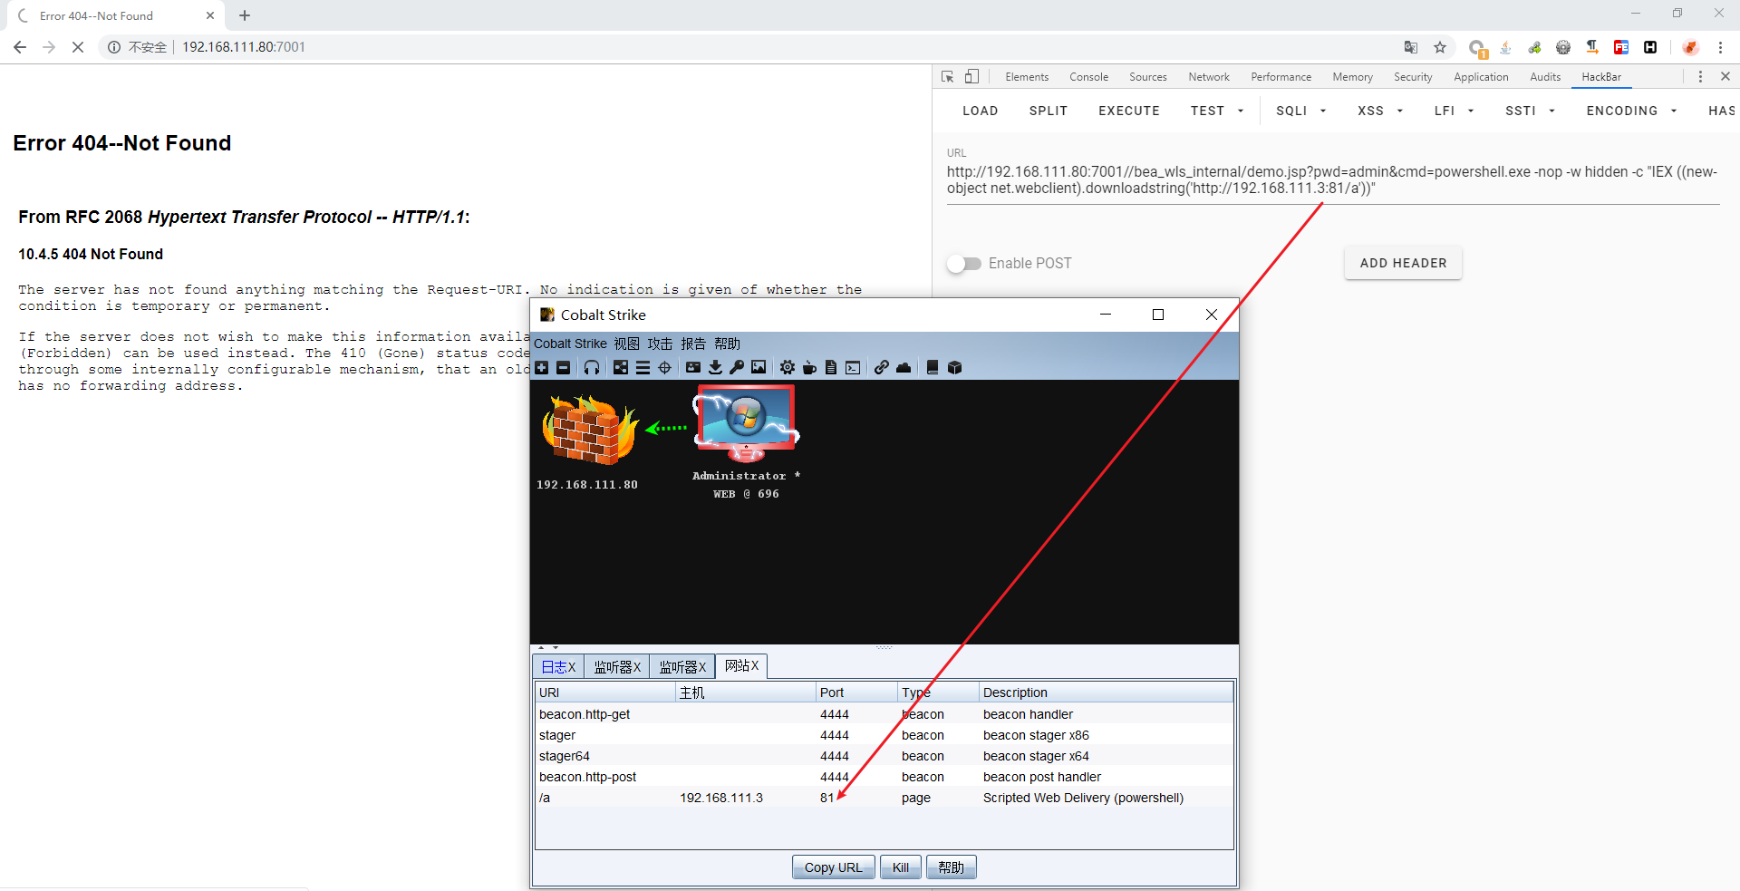Toggle the Enable POST switch
The height and width of the screenshot is (891, 1740).
964,264
